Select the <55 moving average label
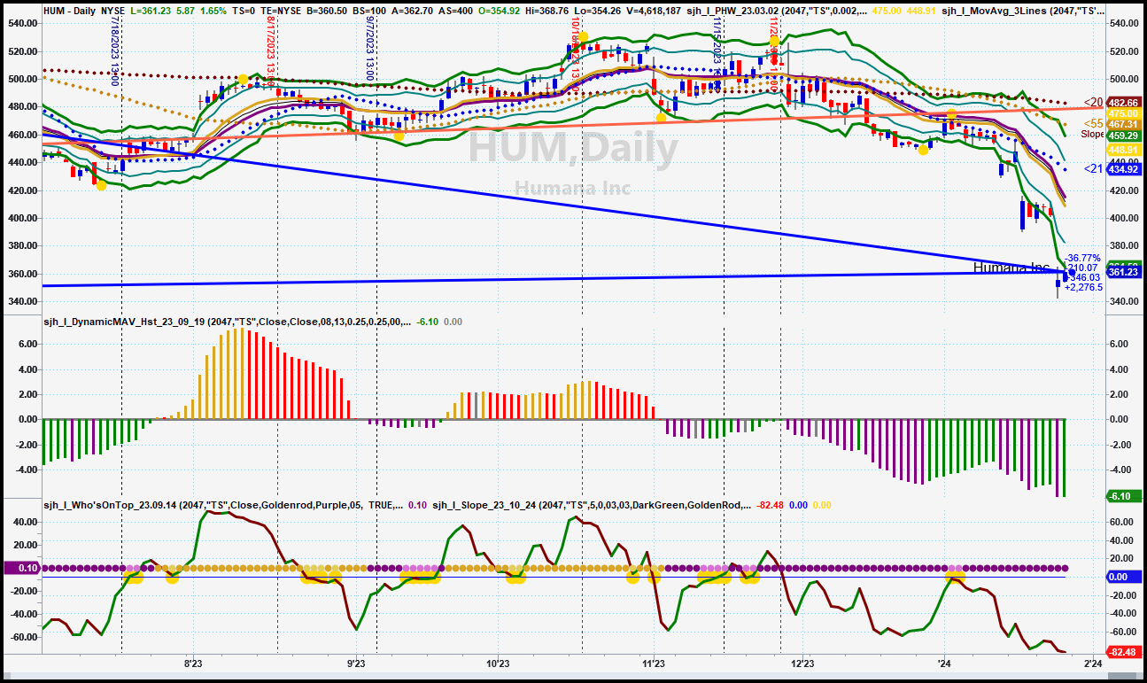Image resolution: width=1147 pixels, height=683 pixels. click(x=1093, y=124)
